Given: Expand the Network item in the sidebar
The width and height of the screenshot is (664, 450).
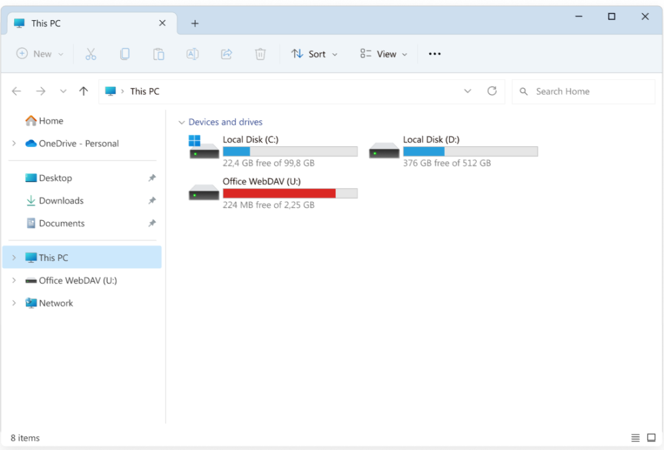Looking at the screenshot, I should pyautogui.click(x=14, y=302).
